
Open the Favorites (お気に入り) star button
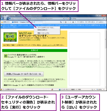click(5, 22)
